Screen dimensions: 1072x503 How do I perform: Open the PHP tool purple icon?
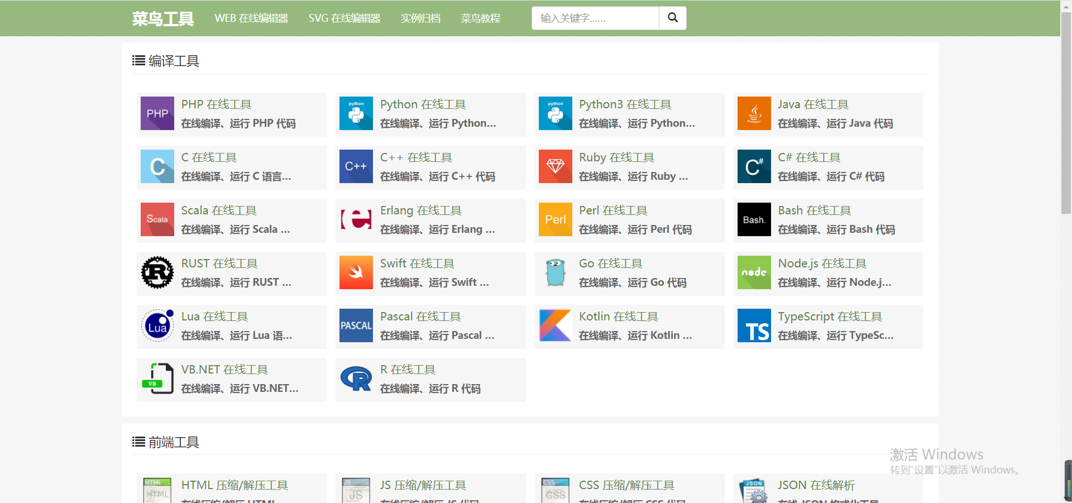pyautogui.click(x=157, y=113)
